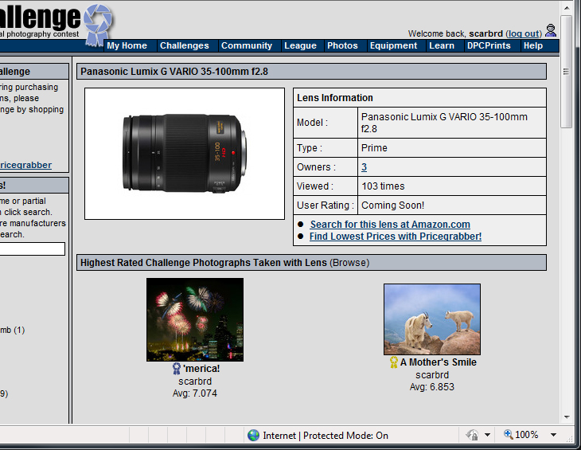581x450 pixels.
Task: Open the zoom level dropdown arrow
Action: [x=554, y=435]
